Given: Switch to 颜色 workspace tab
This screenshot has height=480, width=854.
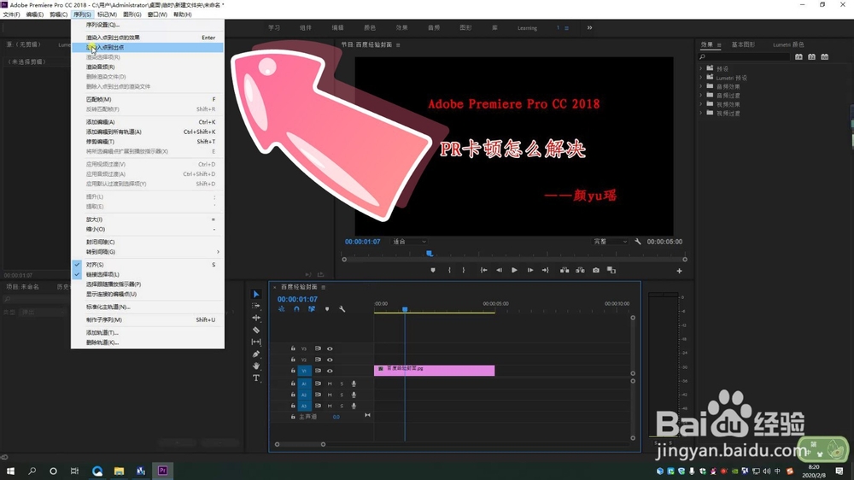Looking at the screenshot, I should tap(370, 28).
